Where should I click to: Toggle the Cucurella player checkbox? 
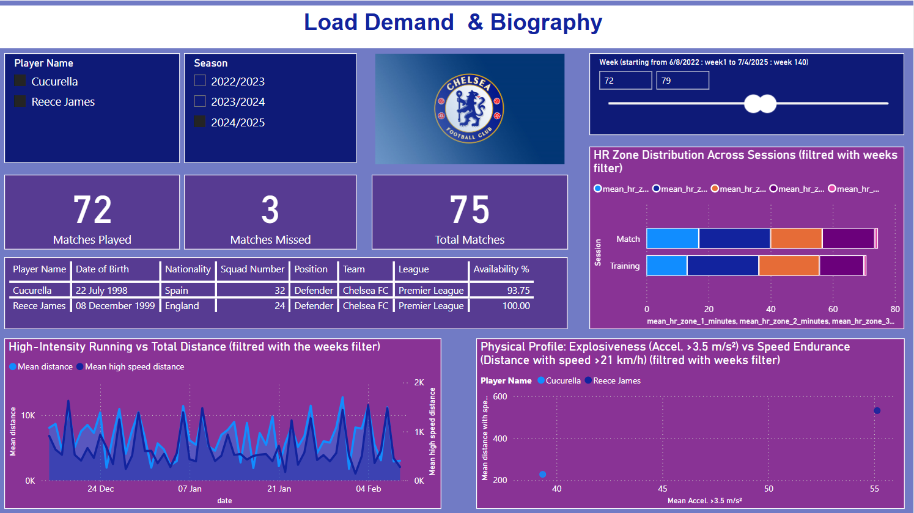pos(20,81)
